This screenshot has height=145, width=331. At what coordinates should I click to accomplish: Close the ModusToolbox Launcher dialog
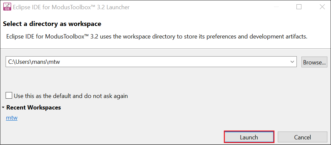322,7
